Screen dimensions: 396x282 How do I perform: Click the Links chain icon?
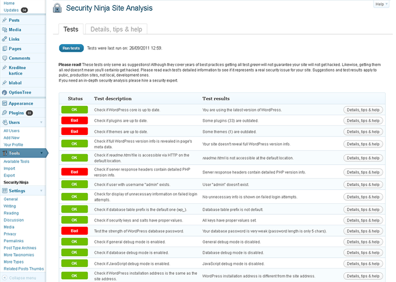click(x=4, y=39)
